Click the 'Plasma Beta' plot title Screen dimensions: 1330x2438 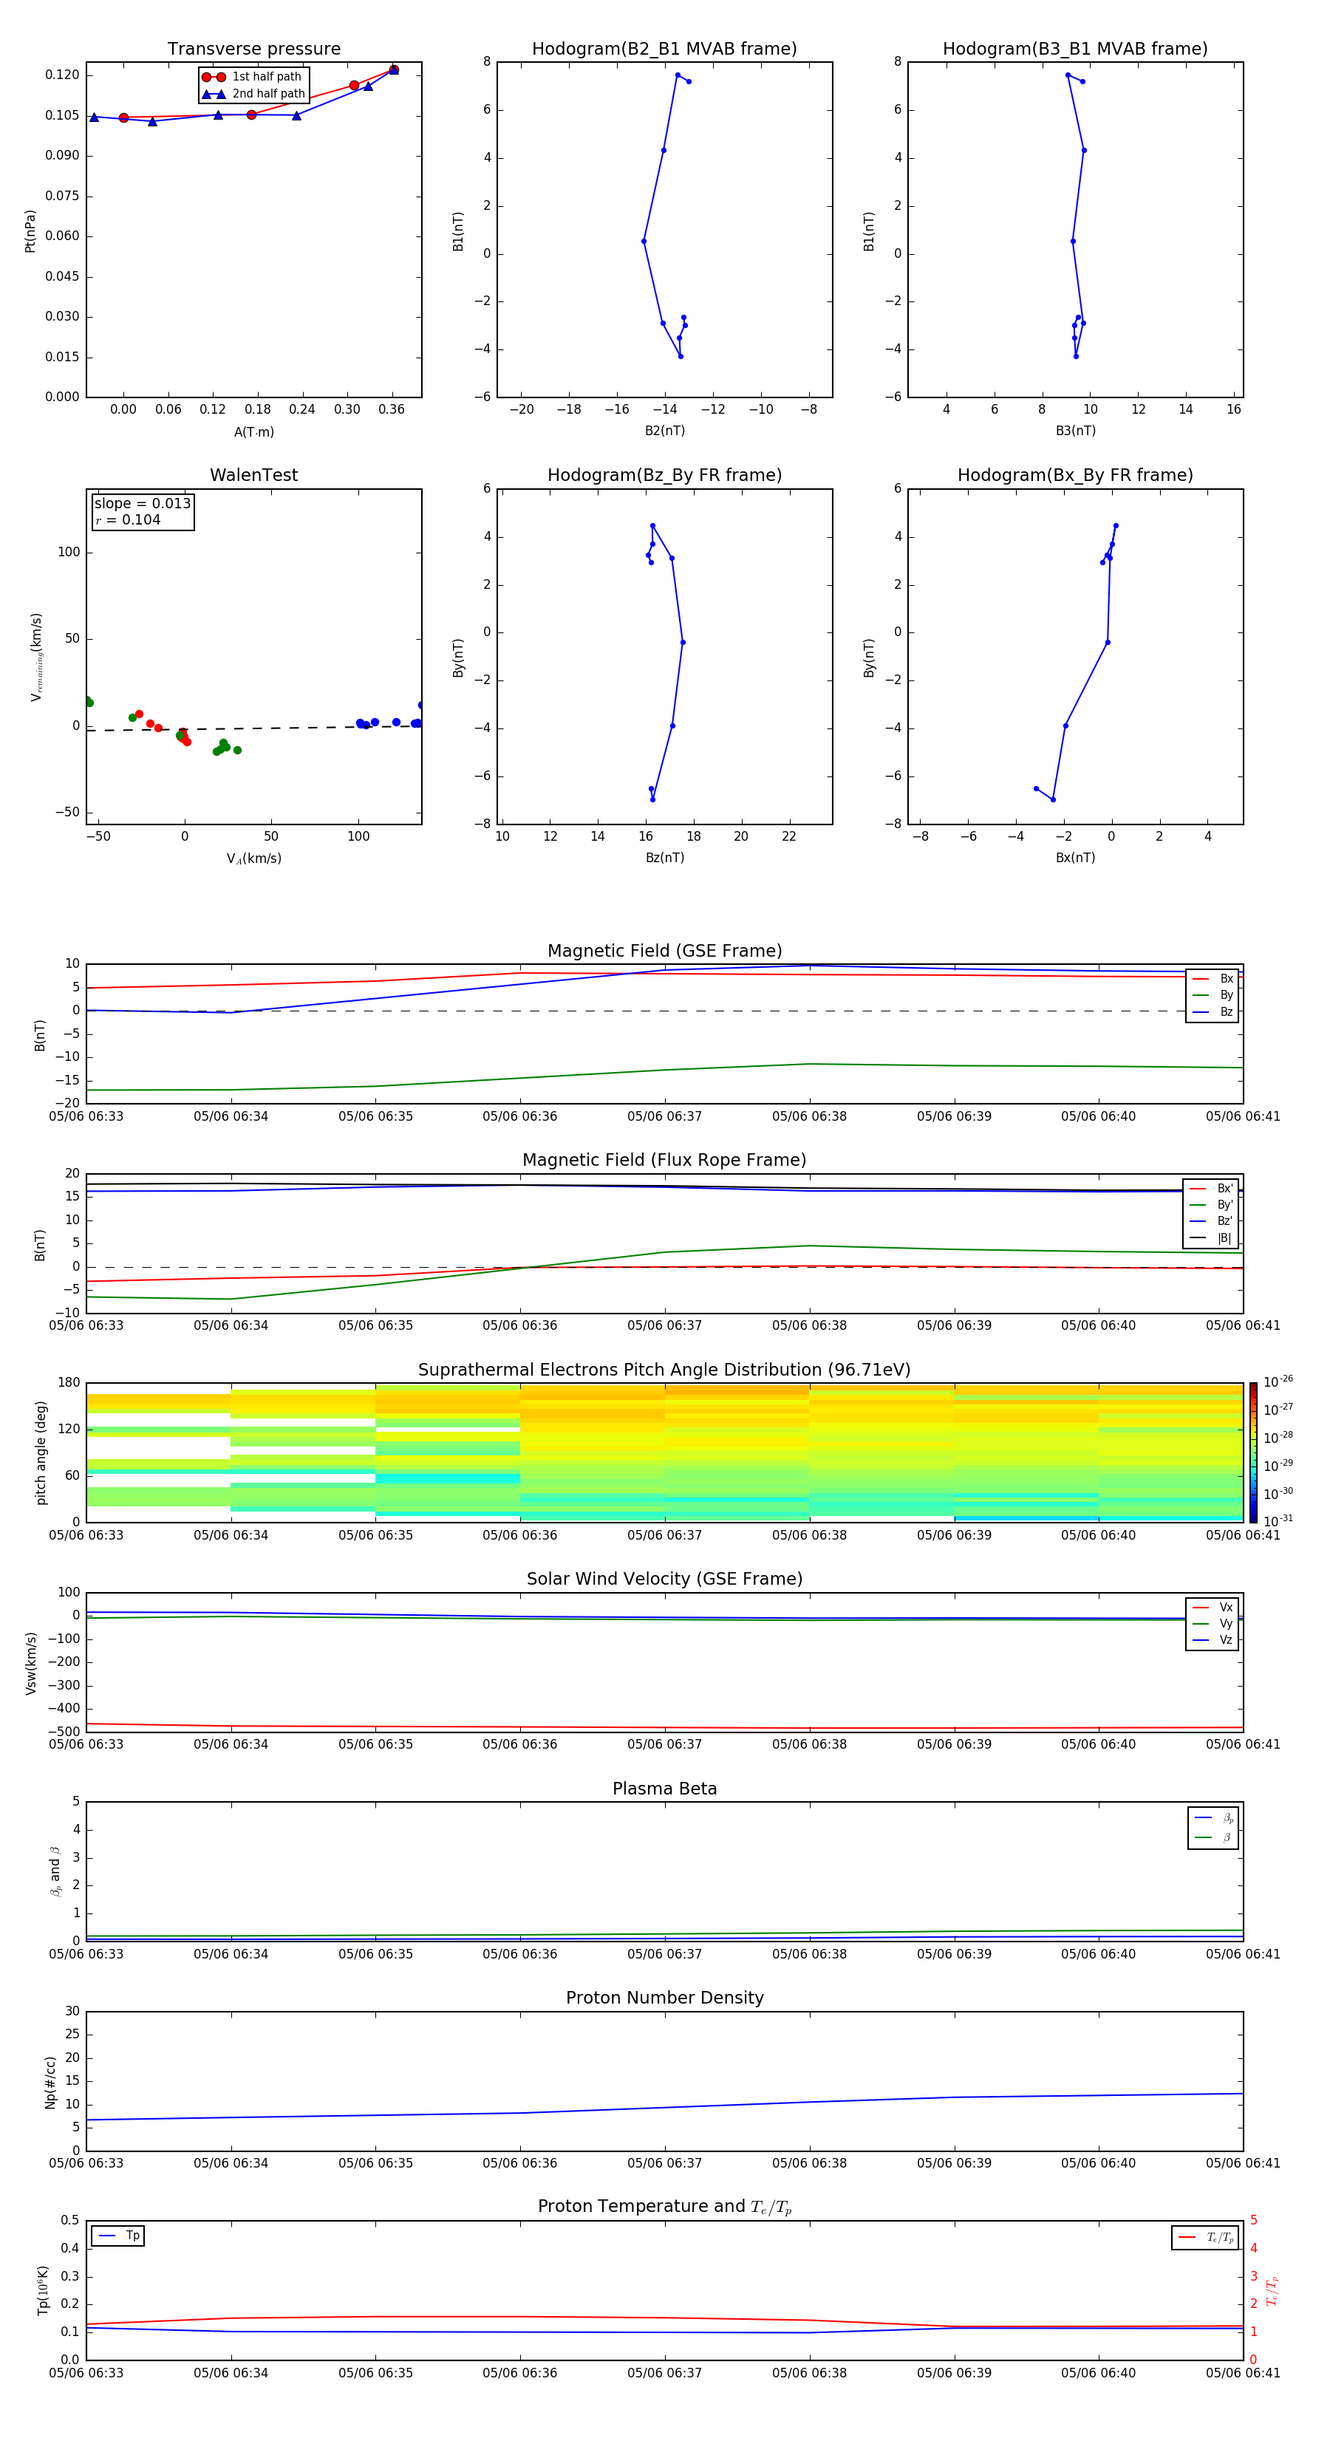point(664,1789)
